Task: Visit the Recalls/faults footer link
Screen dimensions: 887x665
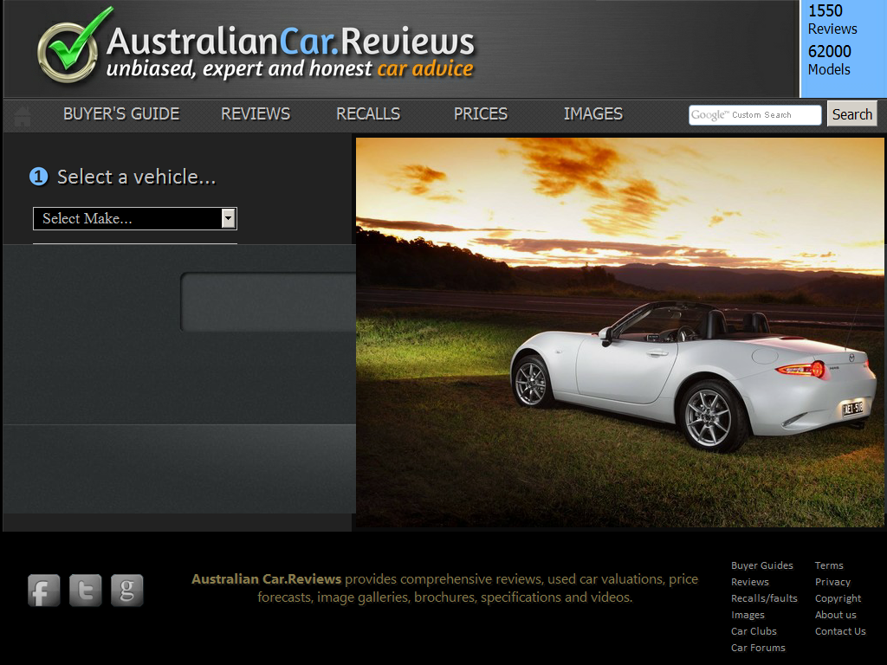Action: [x=764, y=598]
